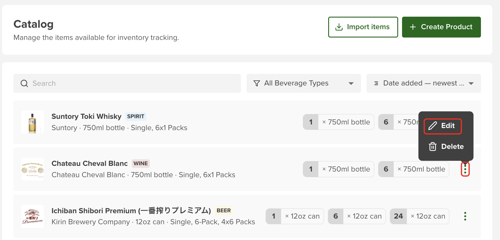Image resolution: width=500 pixels, height=240 pixels.
Task: Open the All Beverage Types filter dropdown
Action: pyautogui.click(x=304, y=83)
